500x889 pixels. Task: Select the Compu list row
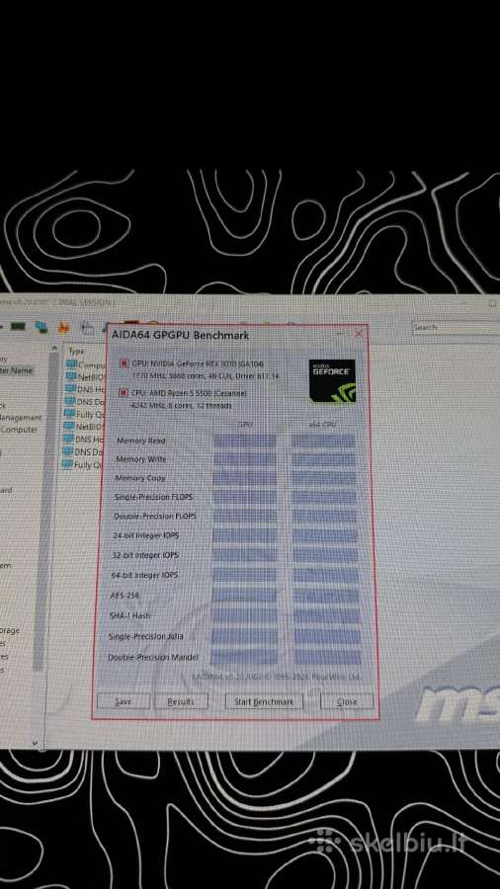coord(86,364)
